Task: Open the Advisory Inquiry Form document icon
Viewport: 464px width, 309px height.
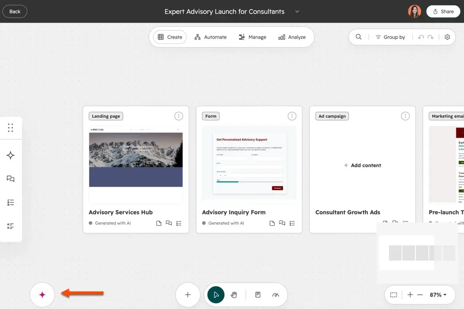Action: click(x=272, y=223)
